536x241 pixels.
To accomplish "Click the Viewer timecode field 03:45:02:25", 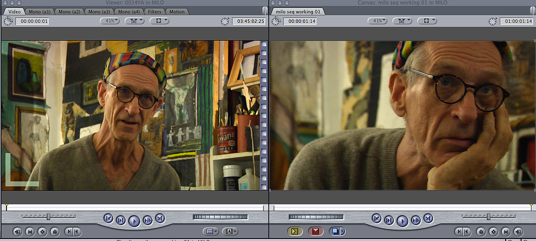I will click(x=249, y=21).
